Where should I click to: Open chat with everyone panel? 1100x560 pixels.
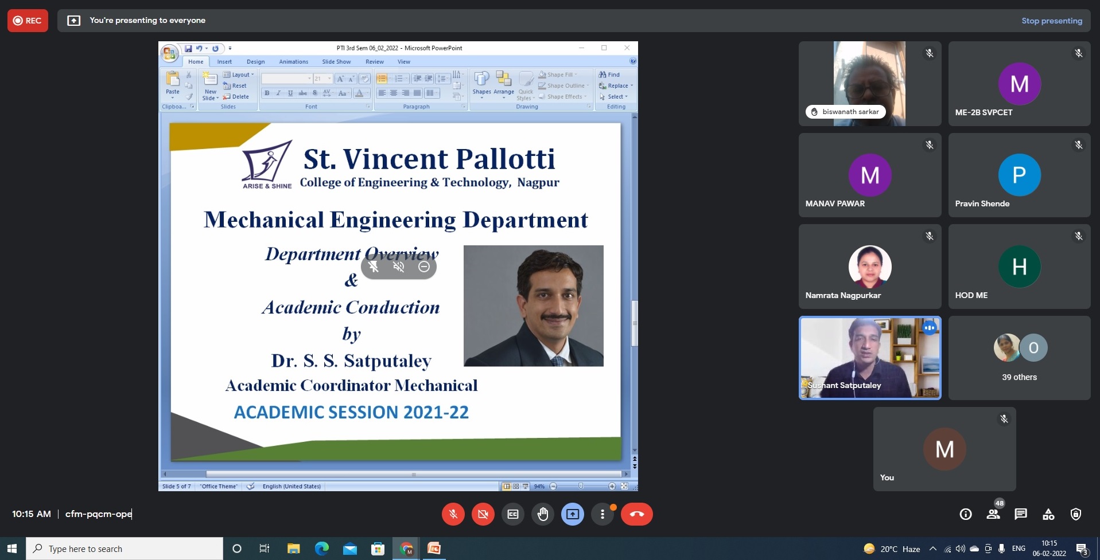(1021, 514)
